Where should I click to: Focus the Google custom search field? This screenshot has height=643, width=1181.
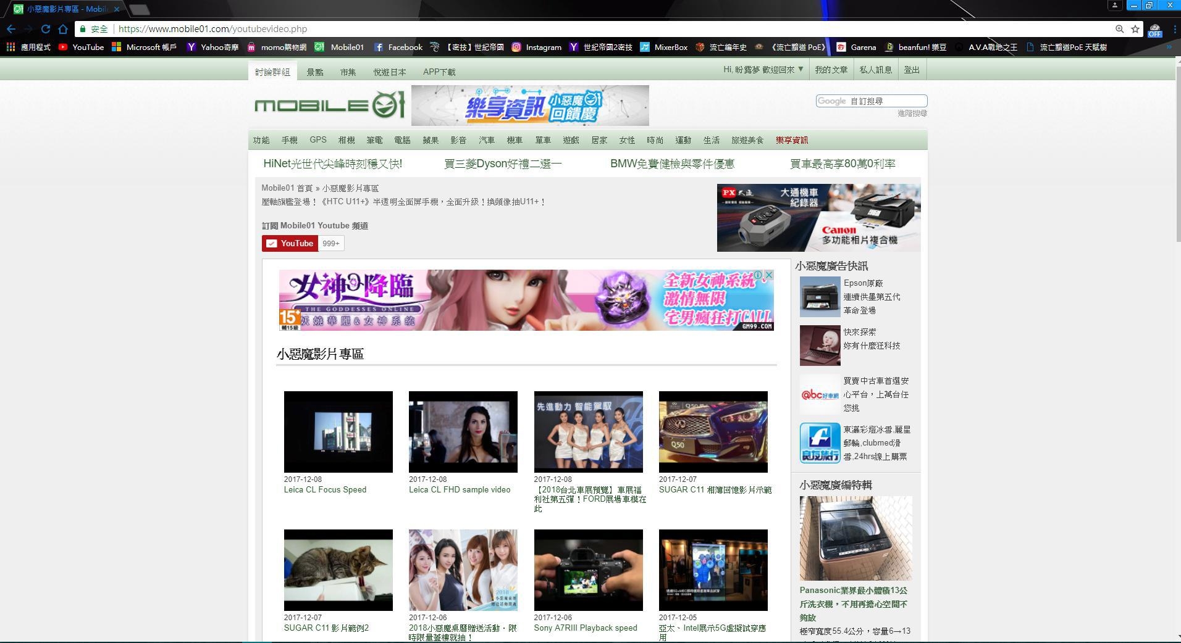click(872, 101)
